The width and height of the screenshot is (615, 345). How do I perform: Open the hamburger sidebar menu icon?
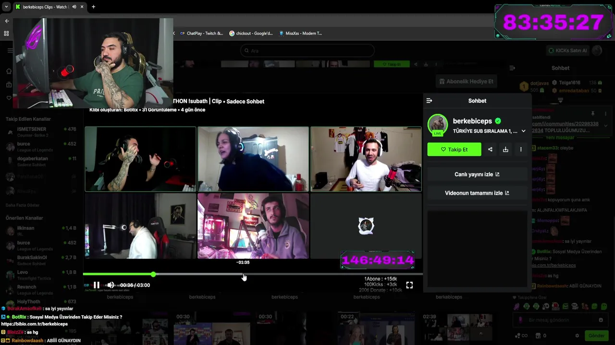click(x=10, y=50)
